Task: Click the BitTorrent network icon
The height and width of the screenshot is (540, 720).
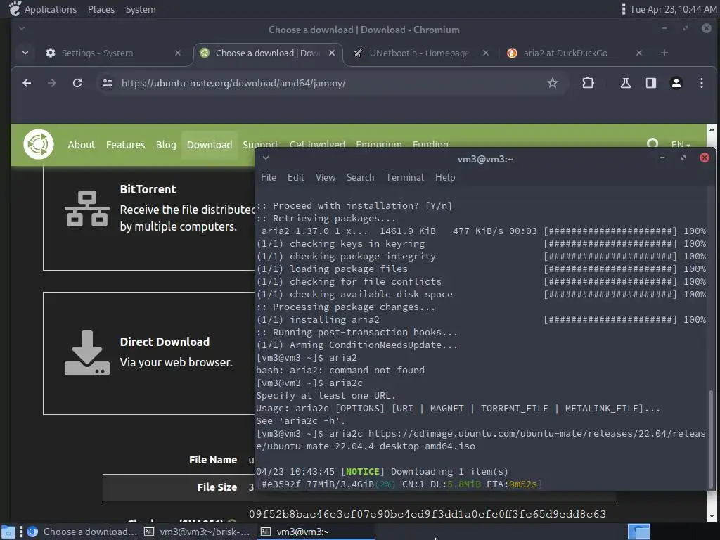Action: (86, 208)
